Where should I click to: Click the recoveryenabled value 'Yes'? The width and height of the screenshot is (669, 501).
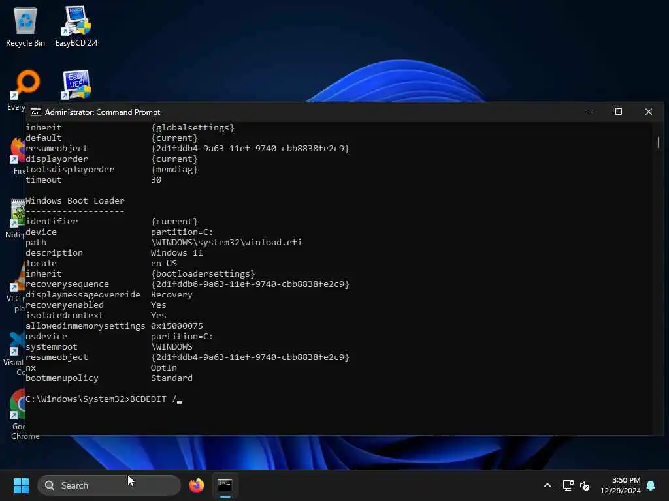click(x=158, y=305)
